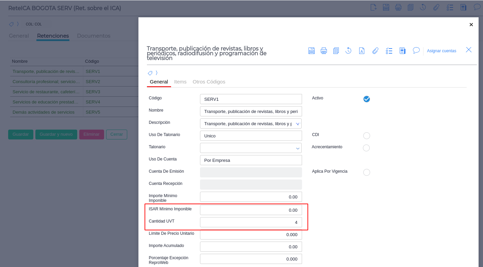This screenshot has height=267, width=483.
Task: Expand the Descripción field chevron
Action: (x=298, y=124)
